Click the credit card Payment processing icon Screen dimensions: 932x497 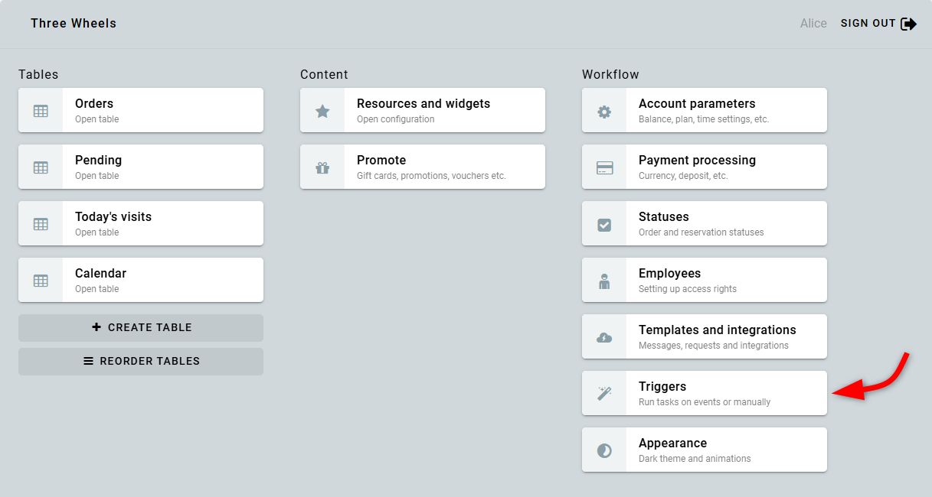point(604,167)
